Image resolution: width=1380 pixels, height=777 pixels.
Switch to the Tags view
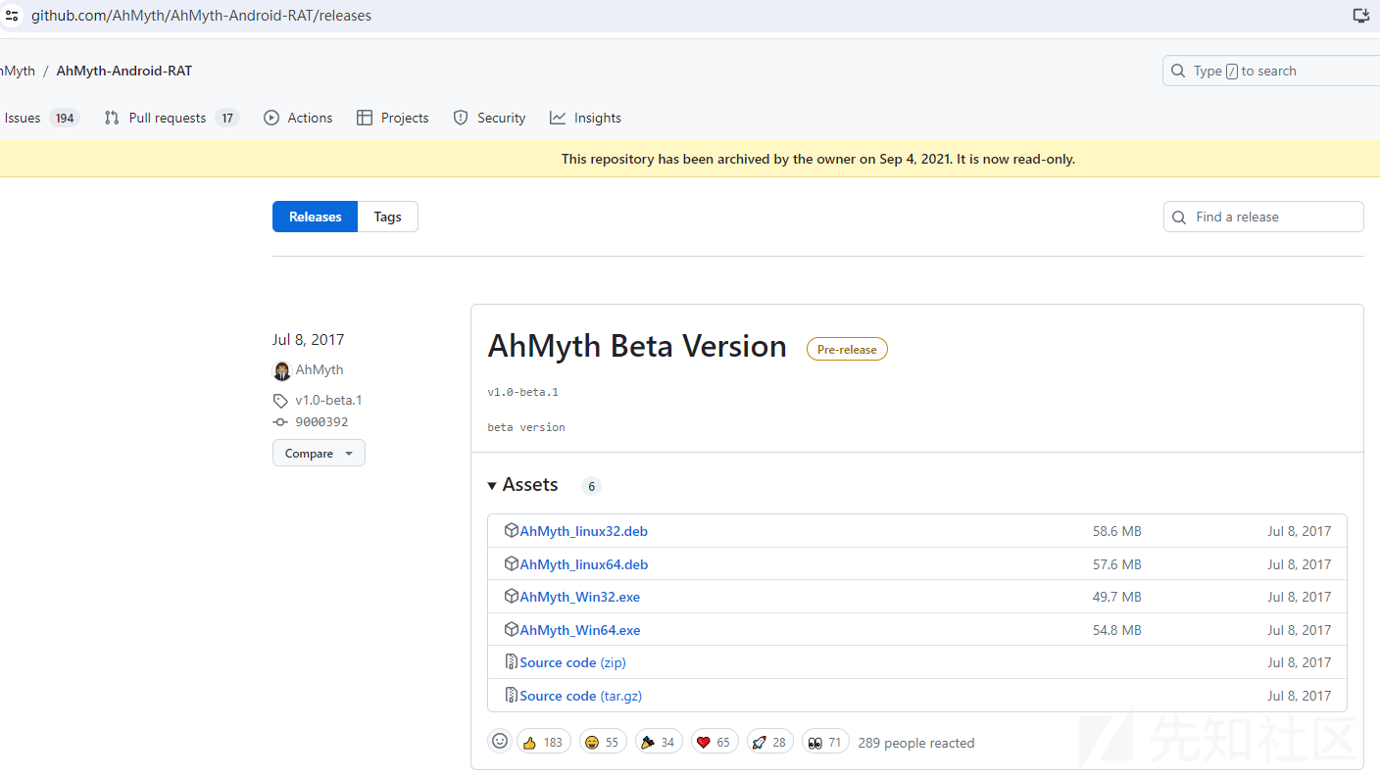388,217
